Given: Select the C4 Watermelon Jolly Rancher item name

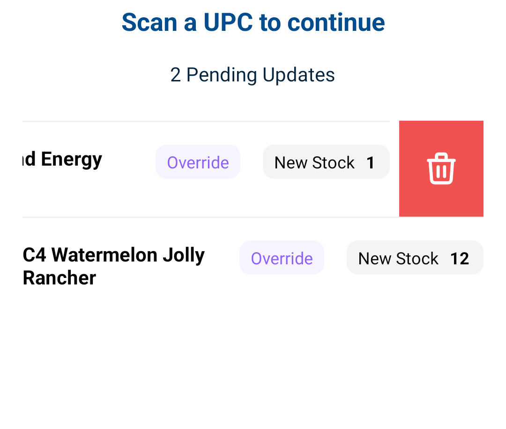Looking at the screenshot, I should [x=113, y=266].
